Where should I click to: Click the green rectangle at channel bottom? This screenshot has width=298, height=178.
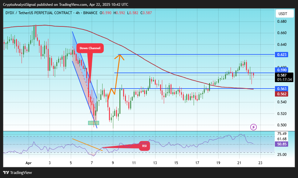tap(94, 123)
